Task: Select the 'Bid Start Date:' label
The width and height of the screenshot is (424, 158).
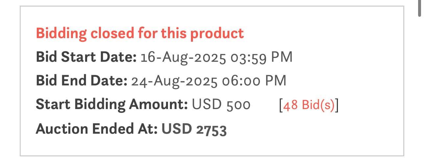Action: pos(86,57)
